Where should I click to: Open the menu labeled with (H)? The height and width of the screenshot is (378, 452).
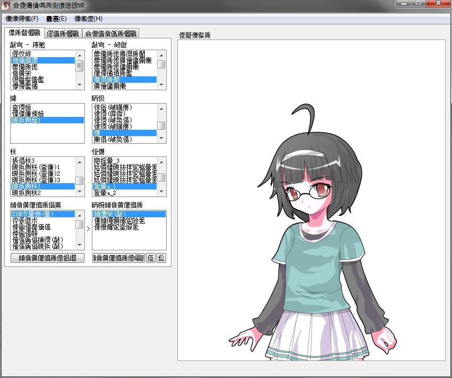click(88, 19)
